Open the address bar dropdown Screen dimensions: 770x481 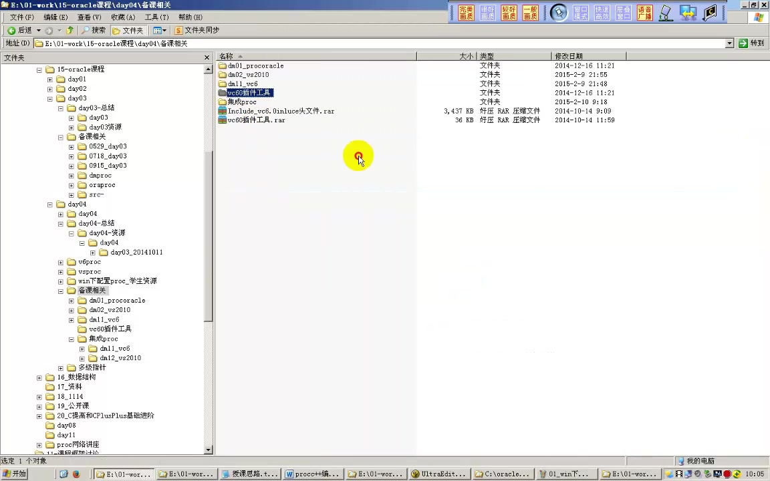(729, 43)
